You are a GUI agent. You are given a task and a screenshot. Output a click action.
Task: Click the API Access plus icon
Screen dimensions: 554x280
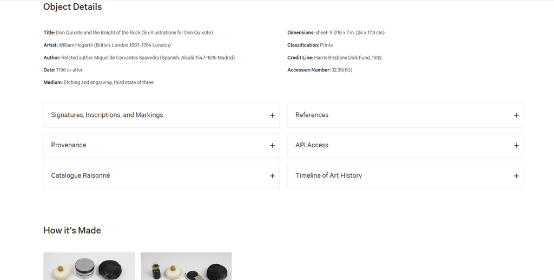516,145
